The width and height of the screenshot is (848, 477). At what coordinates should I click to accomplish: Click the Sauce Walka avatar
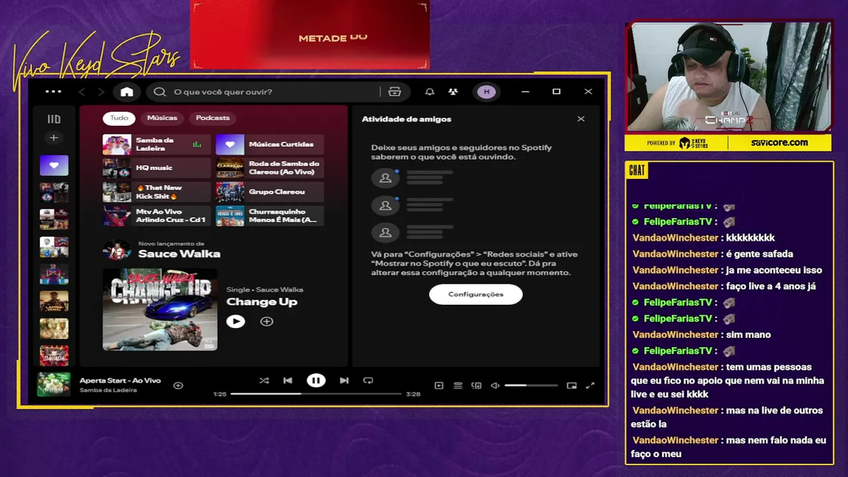(x=117, y=250)
